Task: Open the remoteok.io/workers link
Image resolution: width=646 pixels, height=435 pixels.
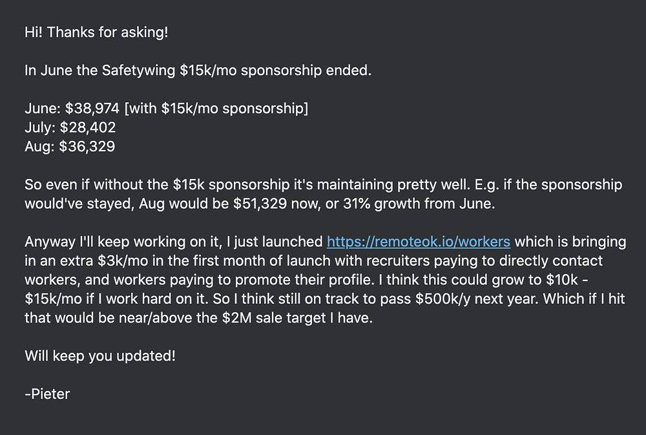Action: point(419,242)
